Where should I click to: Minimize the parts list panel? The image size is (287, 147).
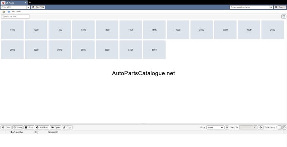(280, 128)
